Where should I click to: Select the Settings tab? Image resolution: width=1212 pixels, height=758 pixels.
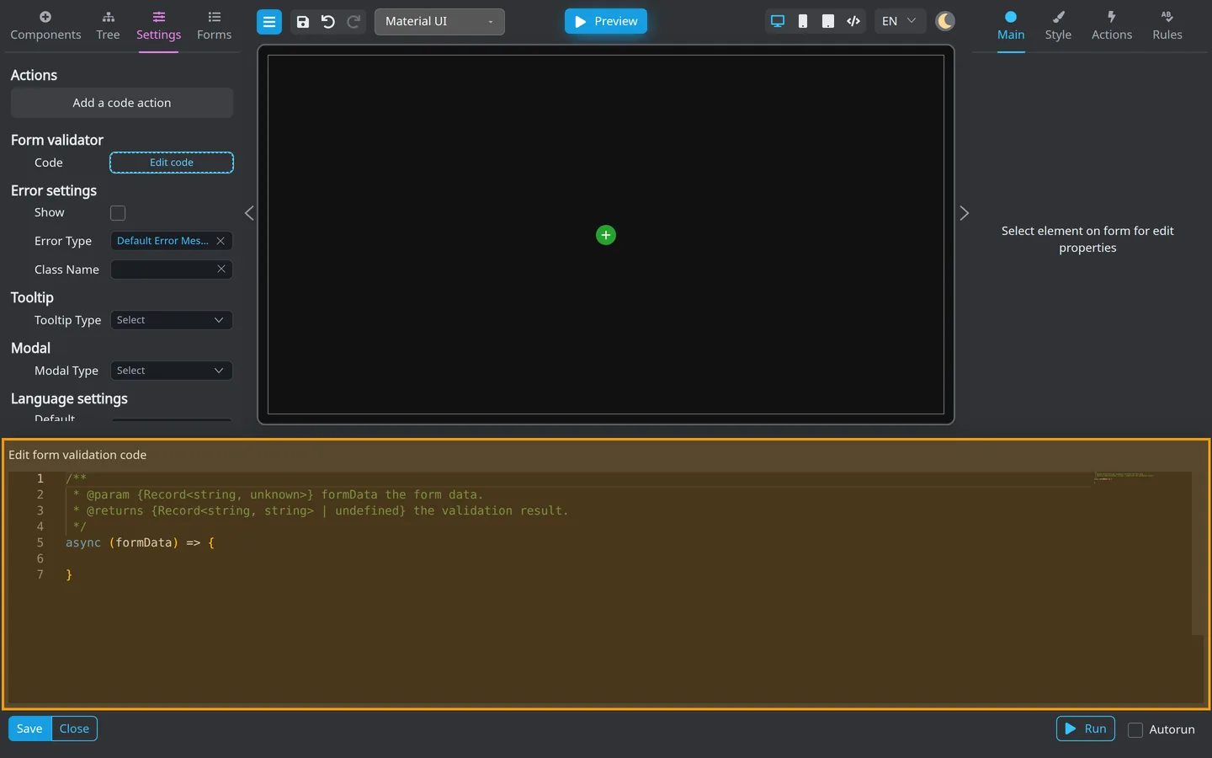pos(158,26)
